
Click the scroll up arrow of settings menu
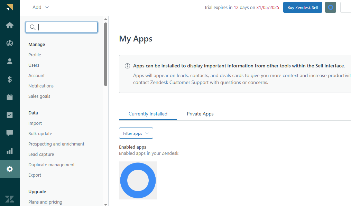(x=106, y=19)
